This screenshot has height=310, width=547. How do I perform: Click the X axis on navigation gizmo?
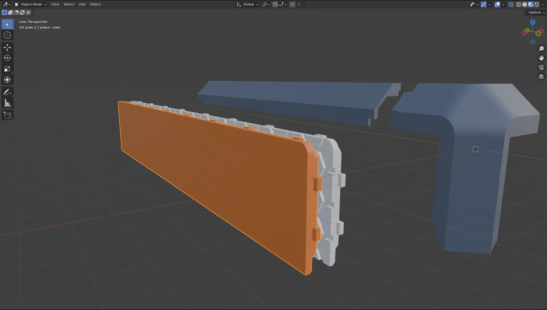[x=541, y=31]
